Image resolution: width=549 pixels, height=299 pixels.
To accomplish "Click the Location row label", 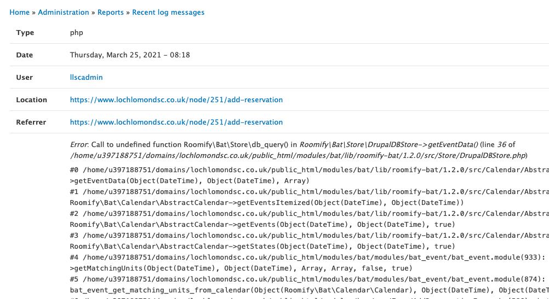I will [x=32, y=99].
